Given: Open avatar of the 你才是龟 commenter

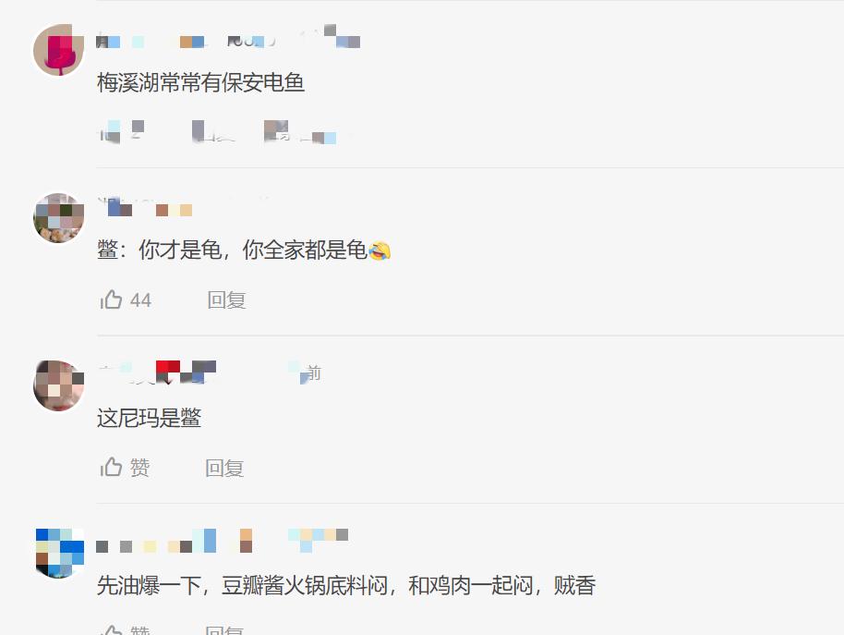Looking at the screenshot, I should [59, 217].
